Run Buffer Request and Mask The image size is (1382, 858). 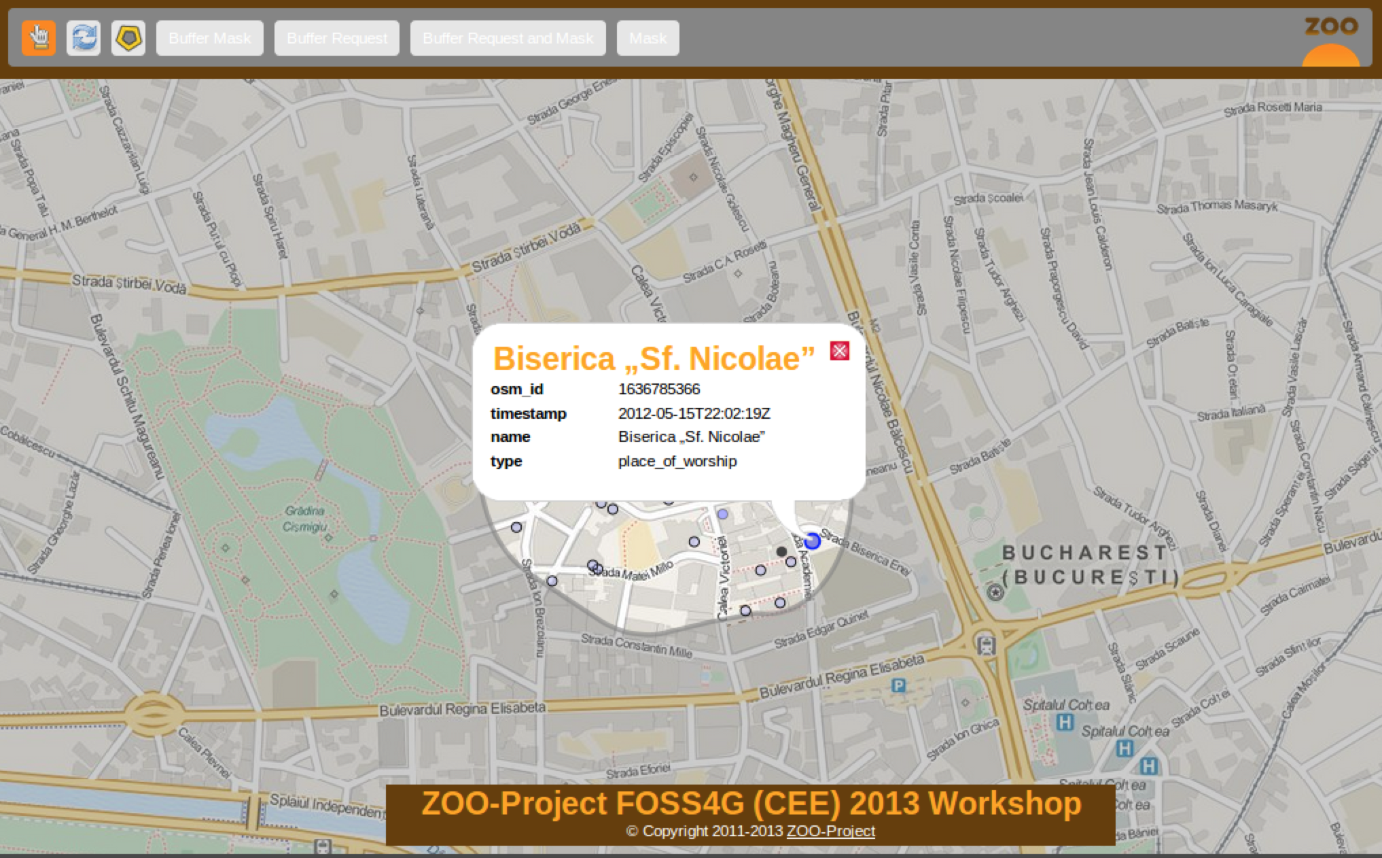[x=508, y=38]
